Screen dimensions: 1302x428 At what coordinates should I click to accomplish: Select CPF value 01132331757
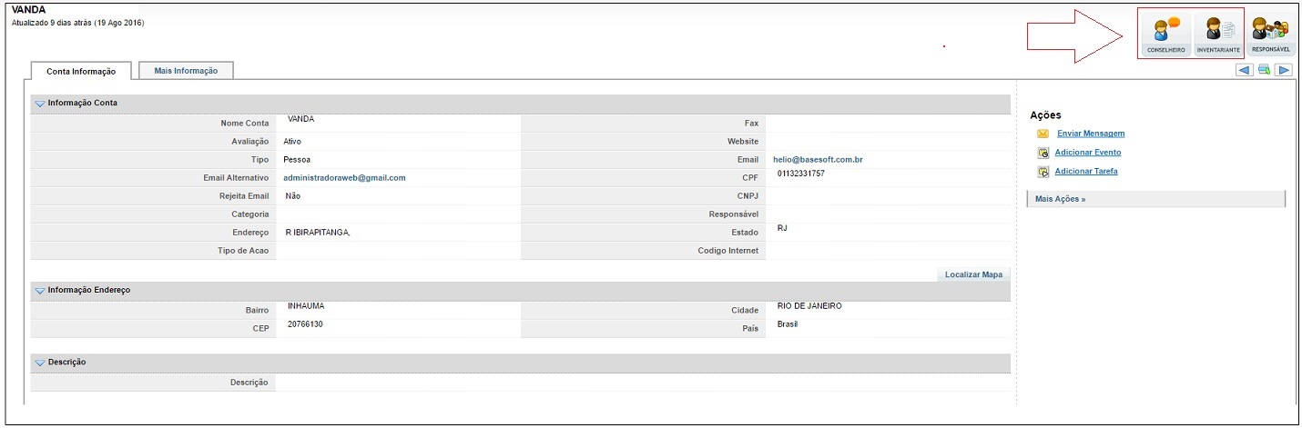801,173
